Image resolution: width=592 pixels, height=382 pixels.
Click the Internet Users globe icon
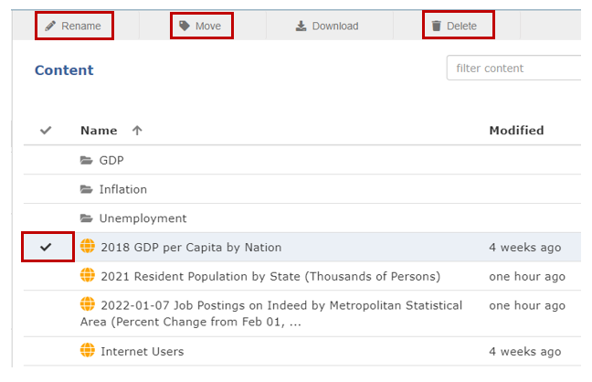coord(88,350)
